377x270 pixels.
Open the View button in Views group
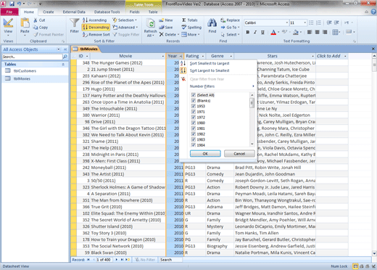[x=8, y=26]
